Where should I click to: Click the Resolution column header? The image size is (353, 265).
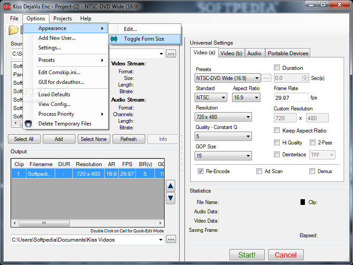89,164
